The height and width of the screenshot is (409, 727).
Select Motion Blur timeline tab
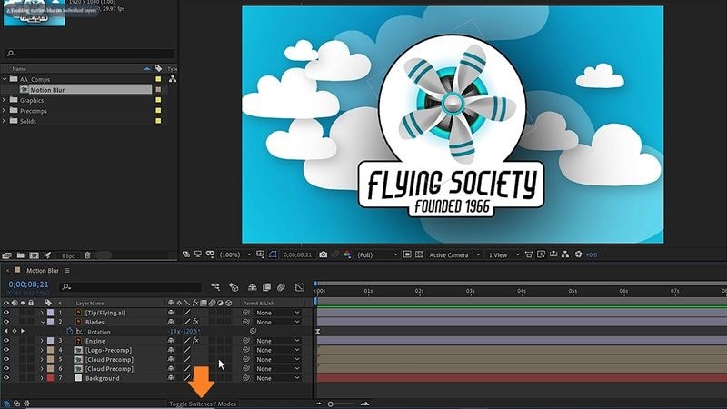42,270
